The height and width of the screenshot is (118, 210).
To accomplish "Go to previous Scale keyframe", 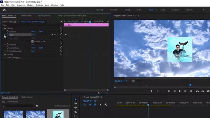I will 52,35.
